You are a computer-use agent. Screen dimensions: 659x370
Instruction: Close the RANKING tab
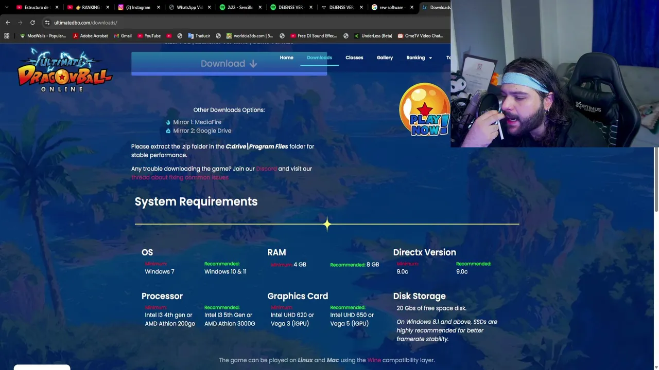click(x=108, y=8)
